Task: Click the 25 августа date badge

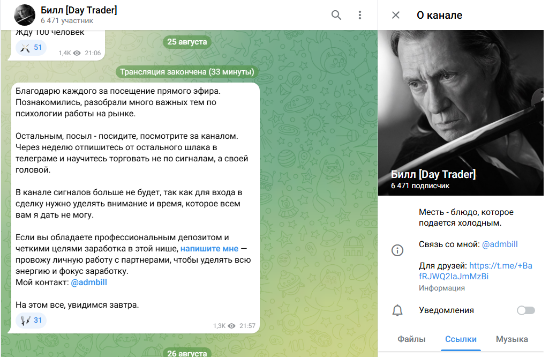Action: point(186,42)
